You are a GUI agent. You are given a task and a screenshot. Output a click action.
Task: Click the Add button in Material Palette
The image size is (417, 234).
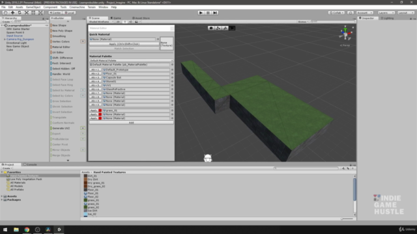click(131, 123)
